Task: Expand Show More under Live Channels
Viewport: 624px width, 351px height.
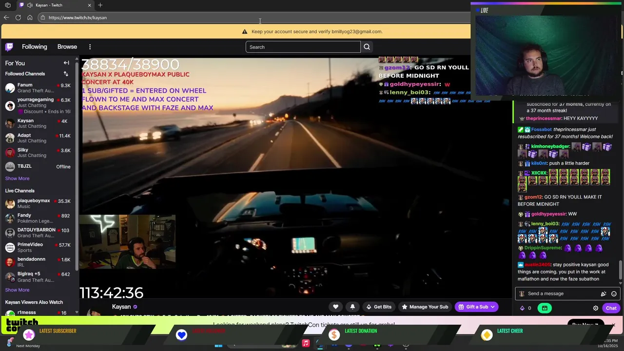Action: pos(17,290)
